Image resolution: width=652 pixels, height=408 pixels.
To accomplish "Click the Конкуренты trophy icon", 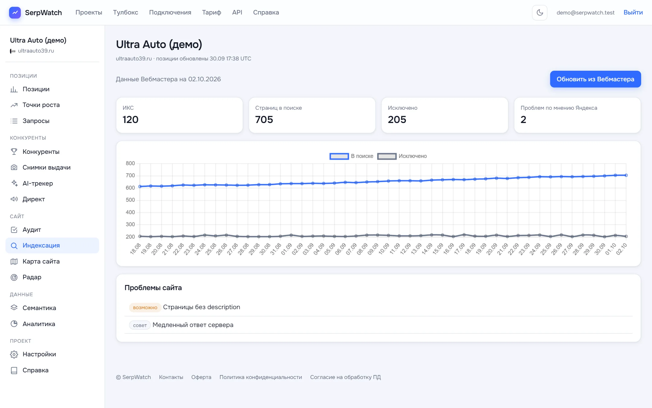I will (x=14, y=152).
